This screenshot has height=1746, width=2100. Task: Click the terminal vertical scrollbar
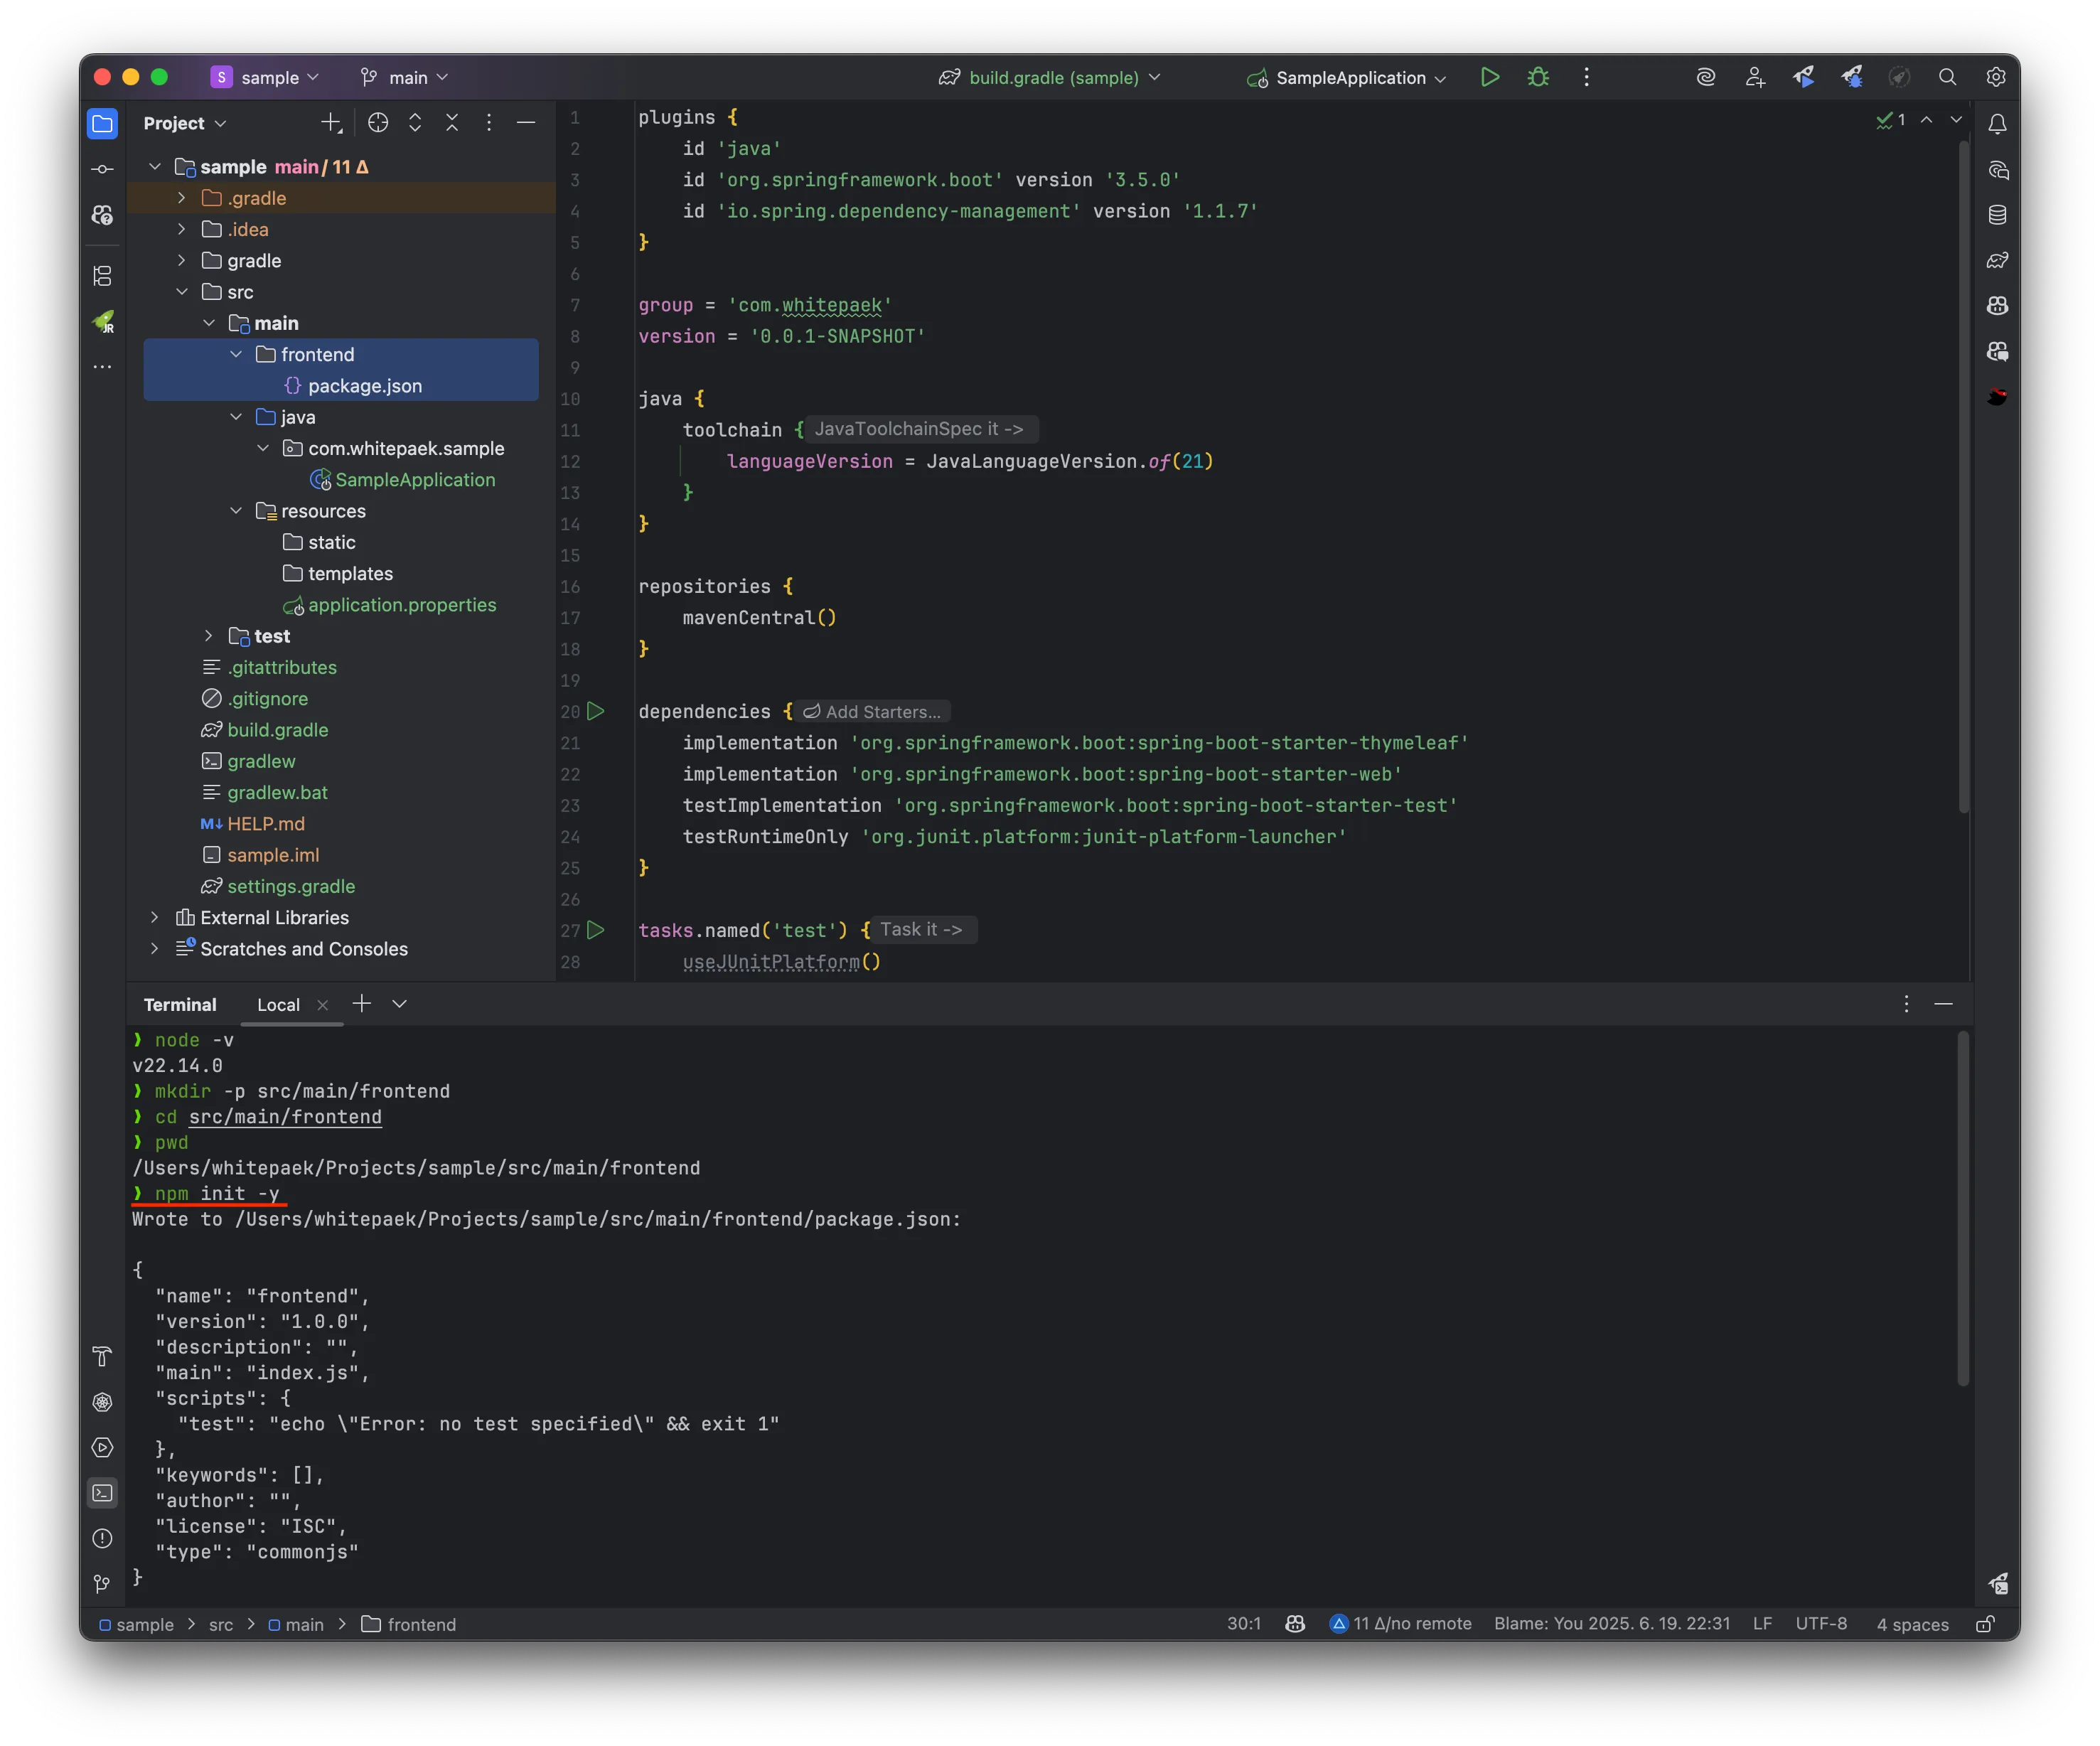(1963, 1209)
